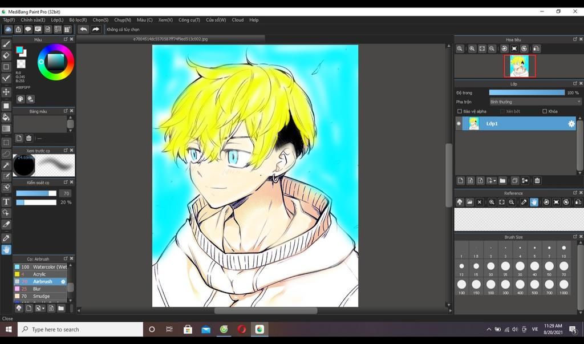Select the Hand tool in left toolbar
This screenshot has height=344, width=584.
pyautogui.click(x=6, y=250)
